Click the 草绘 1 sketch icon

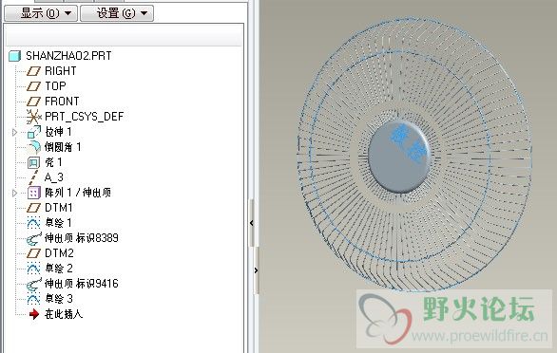[34, 222]
